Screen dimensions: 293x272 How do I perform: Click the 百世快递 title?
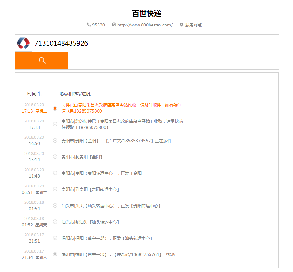click(147, 13)
